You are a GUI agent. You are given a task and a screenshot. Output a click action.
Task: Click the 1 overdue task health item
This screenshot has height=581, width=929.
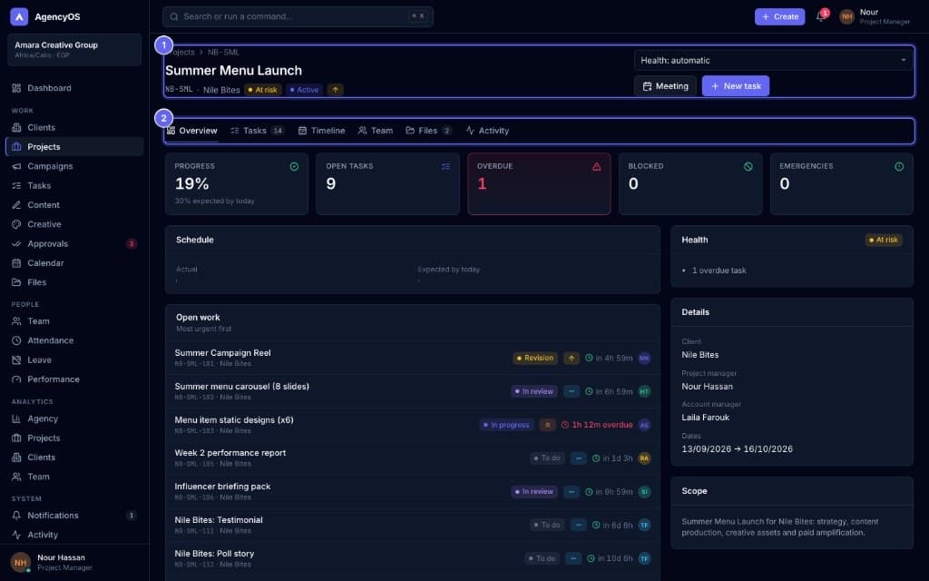coord(719,271)
